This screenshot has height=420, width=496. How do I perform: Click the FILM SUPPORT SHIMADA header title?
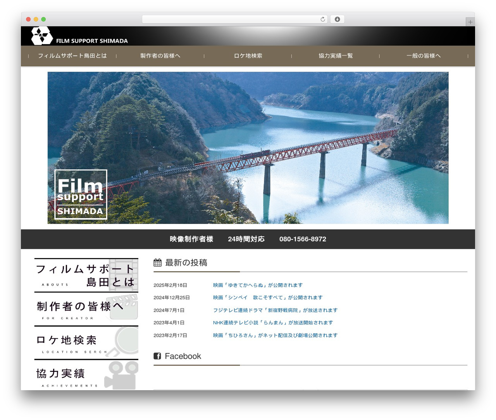tap(92, 41)
